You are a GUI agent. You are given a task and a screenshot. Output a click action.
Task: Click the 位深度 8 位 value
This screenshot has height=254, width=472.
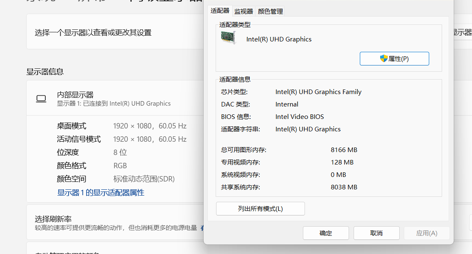pyautogui.click(x=120, y=152)
